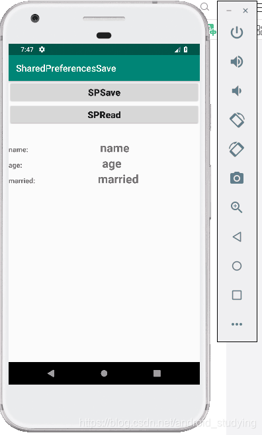Click the emulator volume down icon
Screen dimensions: 262x435
pos(237,91)
